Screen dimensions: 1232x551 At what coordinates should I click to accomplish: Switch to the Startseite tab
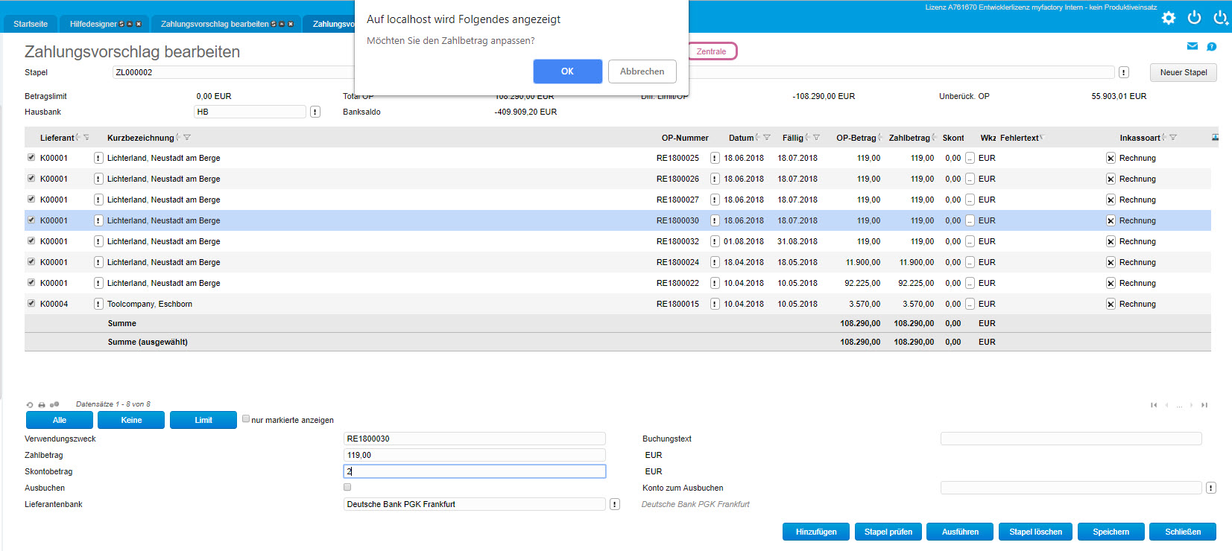pyautogui.click(x=31, y=24)
